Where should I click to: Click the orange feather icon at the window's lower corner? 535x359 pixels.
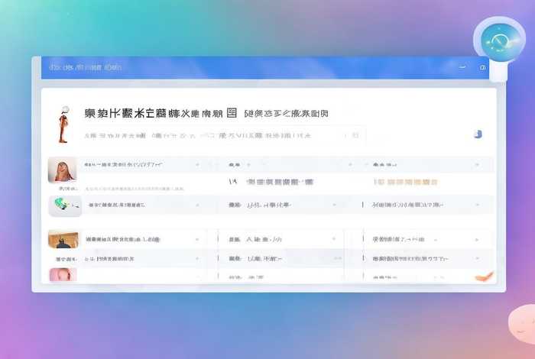pyautogui.click(x=485, y=276)
